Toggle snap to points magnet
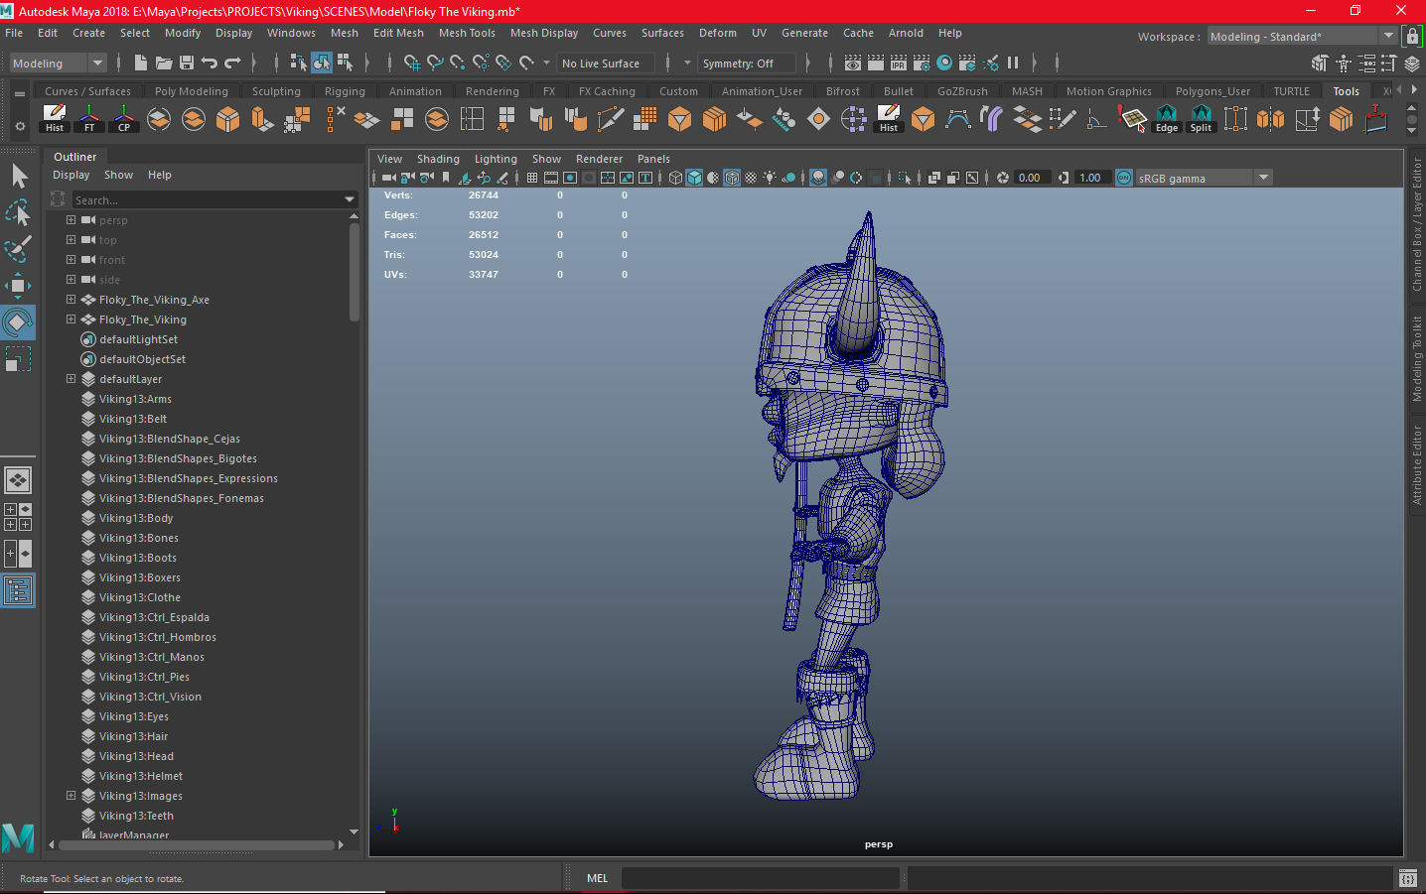Viewport: 1426px width, 894px height. click(x=458, y=63)
